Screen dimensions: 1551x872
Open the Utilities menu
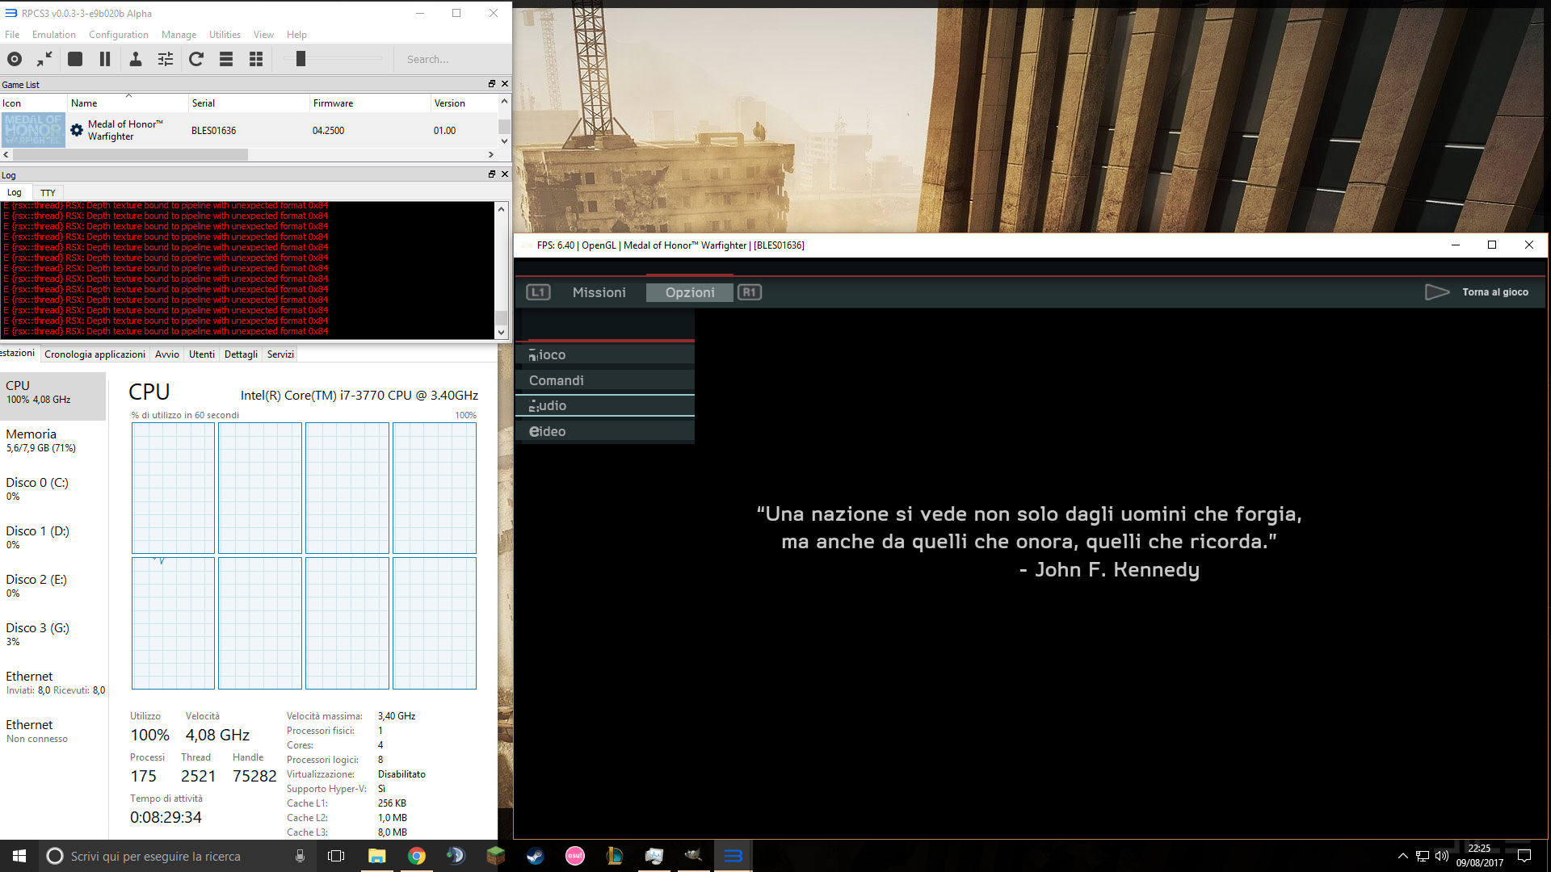click(x=225, y=35)
